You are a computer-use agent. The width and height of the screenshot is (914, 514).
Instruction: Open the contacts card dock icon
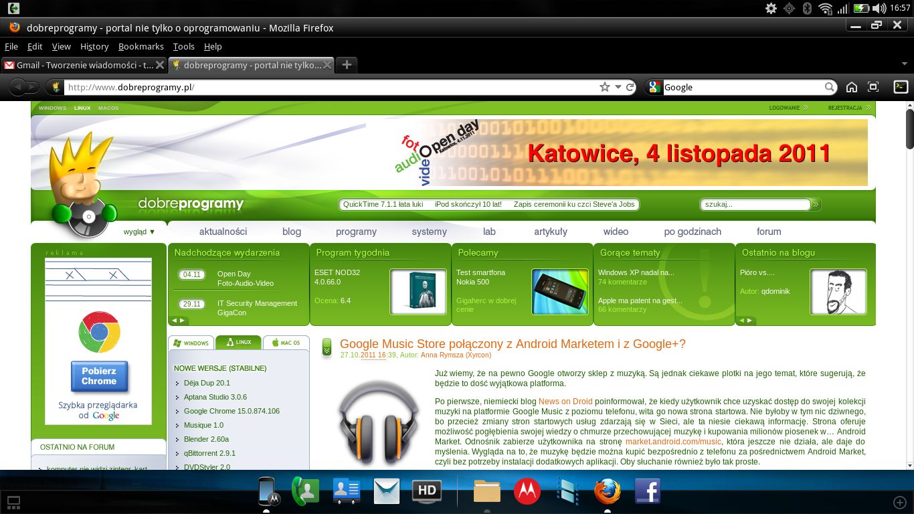tap(347, 491)
